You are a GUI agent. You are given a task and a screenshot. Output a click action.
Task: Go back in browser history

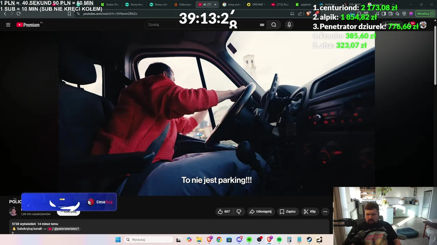click(5, 14)
